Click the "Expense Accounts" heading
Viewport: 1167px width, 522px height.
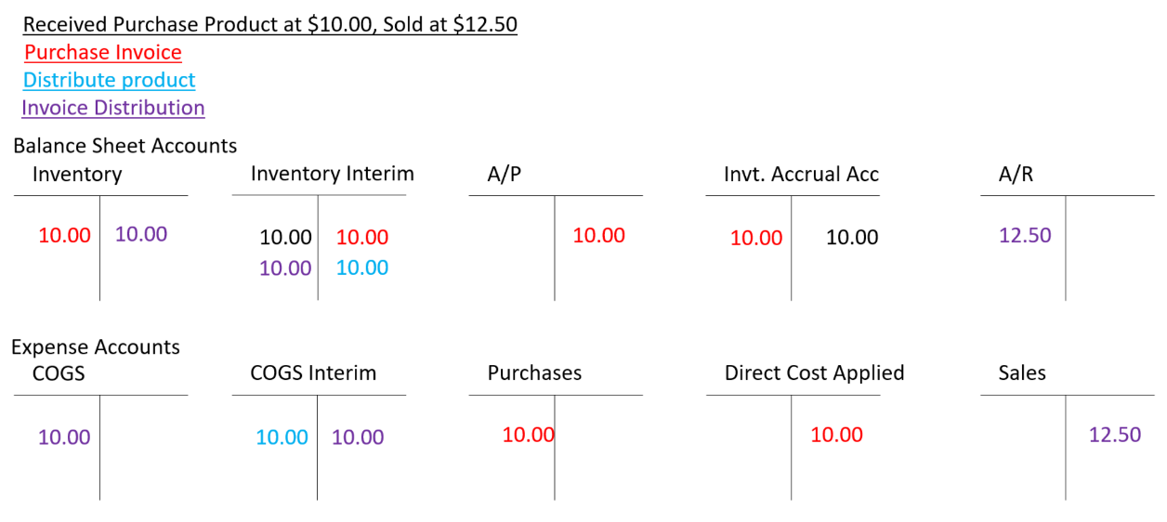(x=96, y=347)
